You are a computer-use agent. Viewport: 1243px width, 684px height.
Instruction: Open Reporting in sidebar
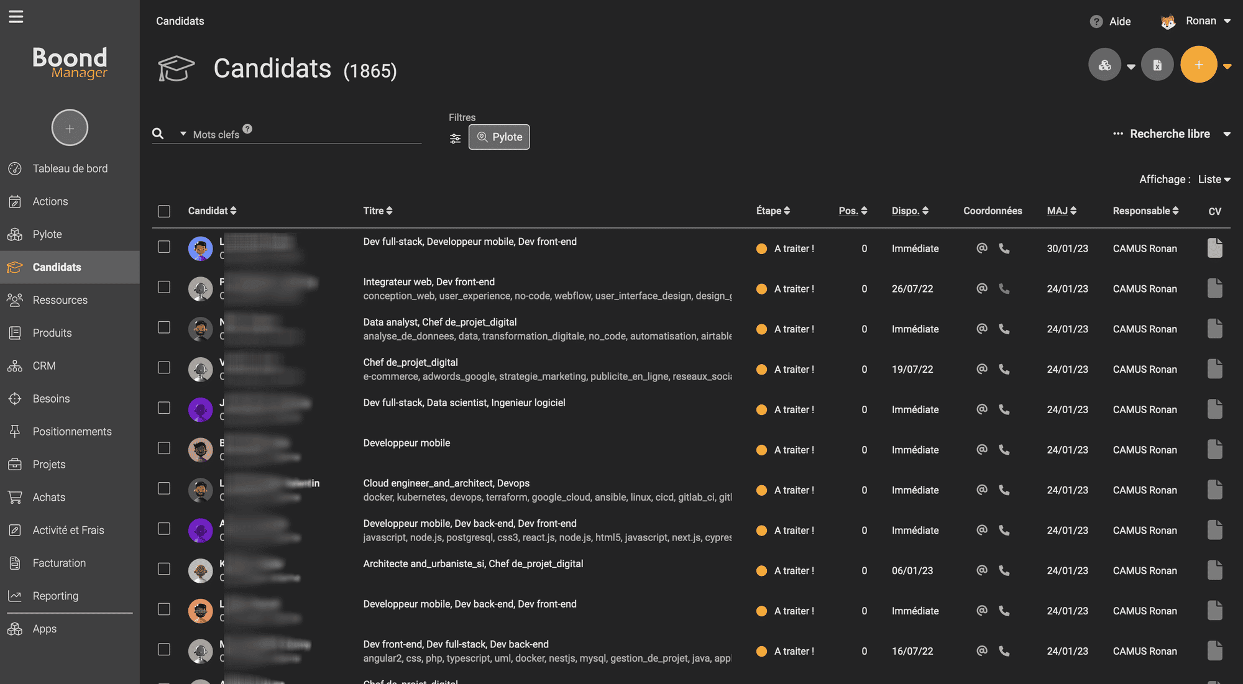pos(70,596)
